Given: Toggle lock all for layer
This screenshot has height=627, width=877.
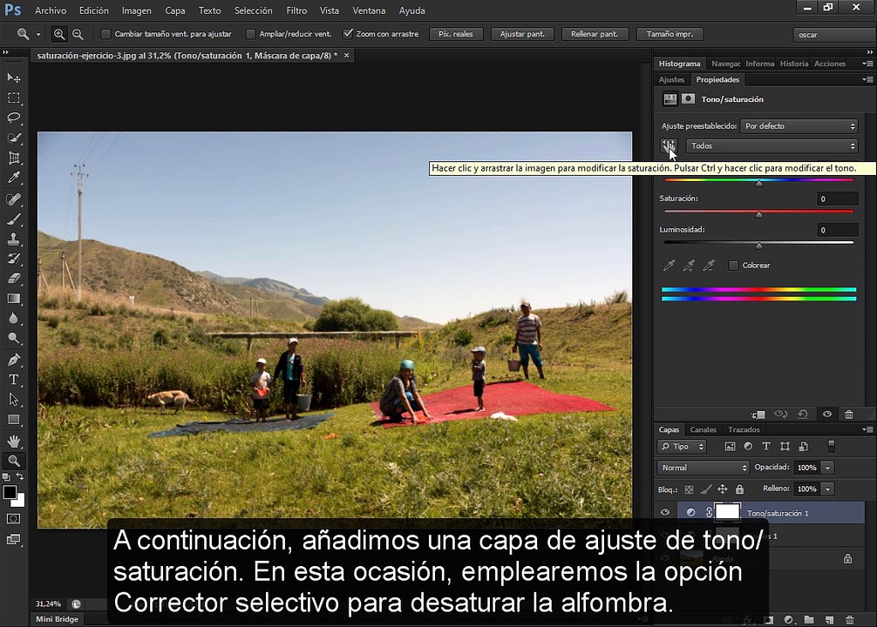Looking at the screenshot, I should click(x=739, y=489).
